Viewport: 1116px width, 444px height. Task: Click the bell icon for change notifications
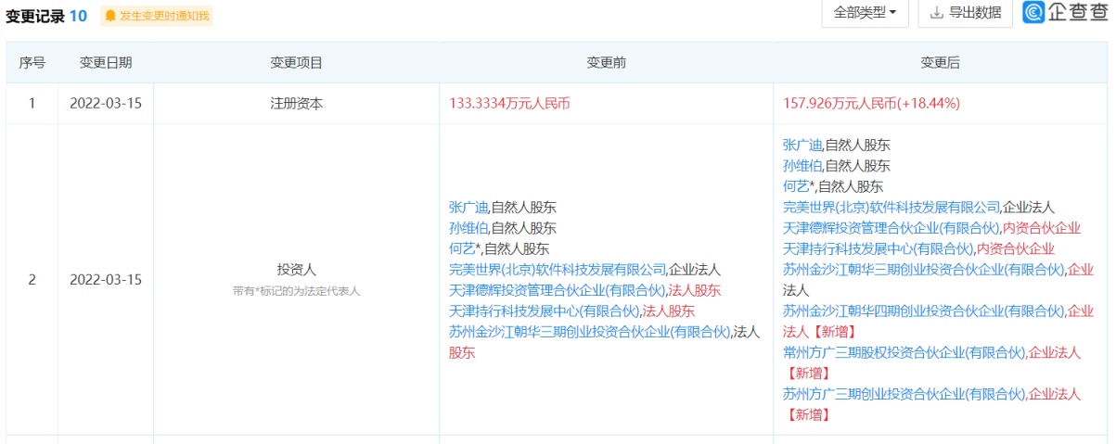click(110, 16)
